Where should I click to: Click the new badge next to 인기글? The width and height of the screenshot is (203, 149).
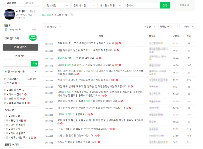tap(16, 83)
